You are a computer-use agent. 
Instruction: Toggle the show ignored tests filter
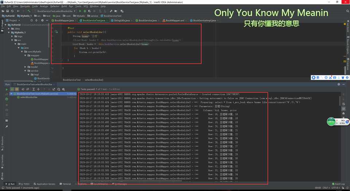click(17, 89)
